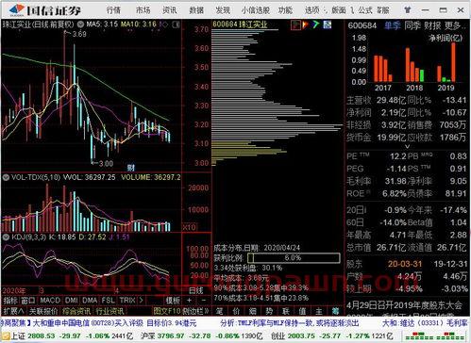Expand more indicators arrow after TRIX
Screen dimensions: 471x343
tap(142, 301)
